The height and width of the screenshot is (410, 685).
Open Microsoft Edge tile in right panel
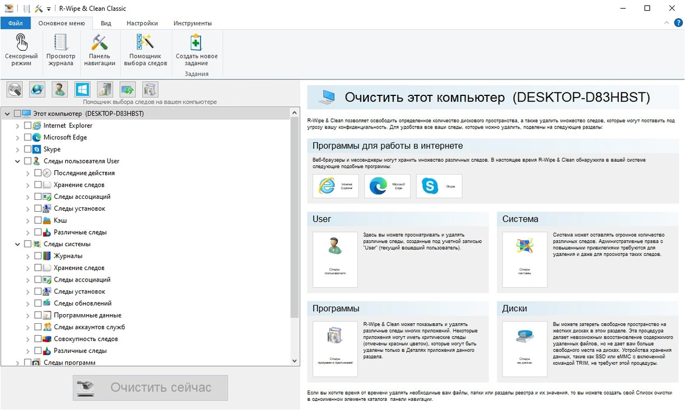(x=387, y=186)
